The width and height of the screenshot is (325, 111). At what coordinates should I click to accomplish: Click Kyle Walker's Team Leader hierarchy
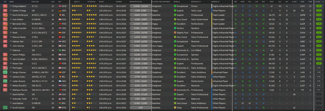click(219, 19)
